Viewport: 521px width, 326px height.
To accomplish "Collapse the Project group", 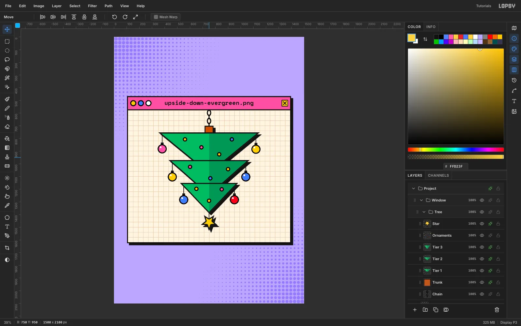I will tap(414, 188).
